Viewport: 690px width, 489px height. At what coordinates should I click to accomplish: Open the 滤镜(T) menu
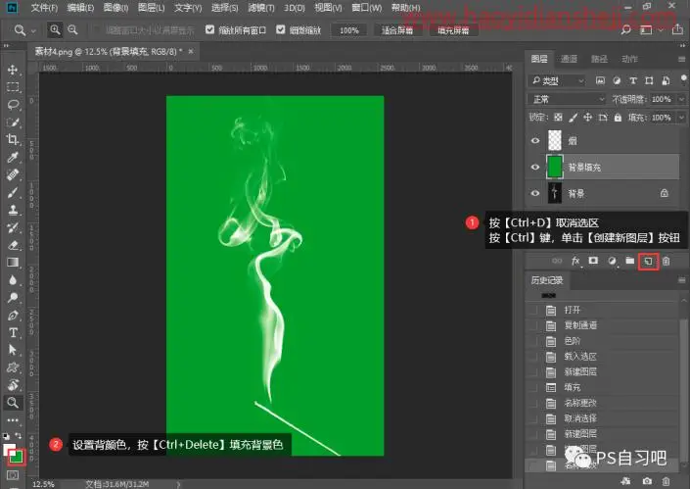[x=261, y=8]
